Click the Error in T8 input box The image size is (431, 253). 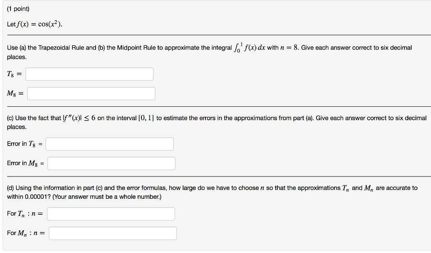110,144
